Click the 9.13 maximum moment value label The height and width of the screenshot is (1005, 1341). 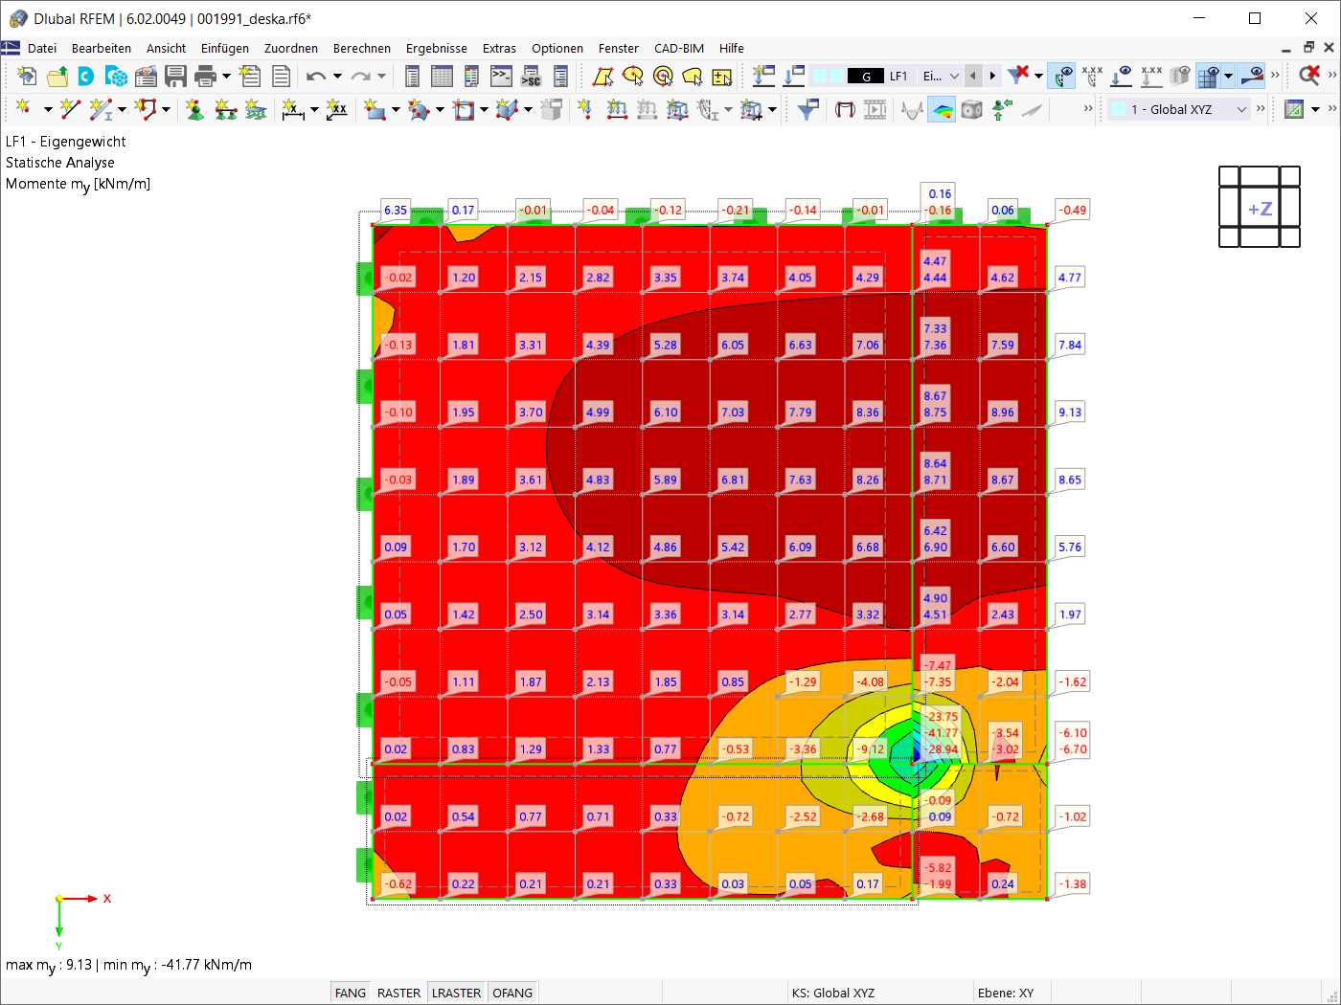(1070, 413)
